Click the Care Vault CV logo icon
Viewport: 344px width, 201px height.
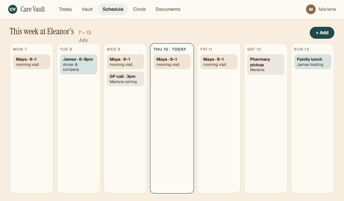tap(13, 9)
